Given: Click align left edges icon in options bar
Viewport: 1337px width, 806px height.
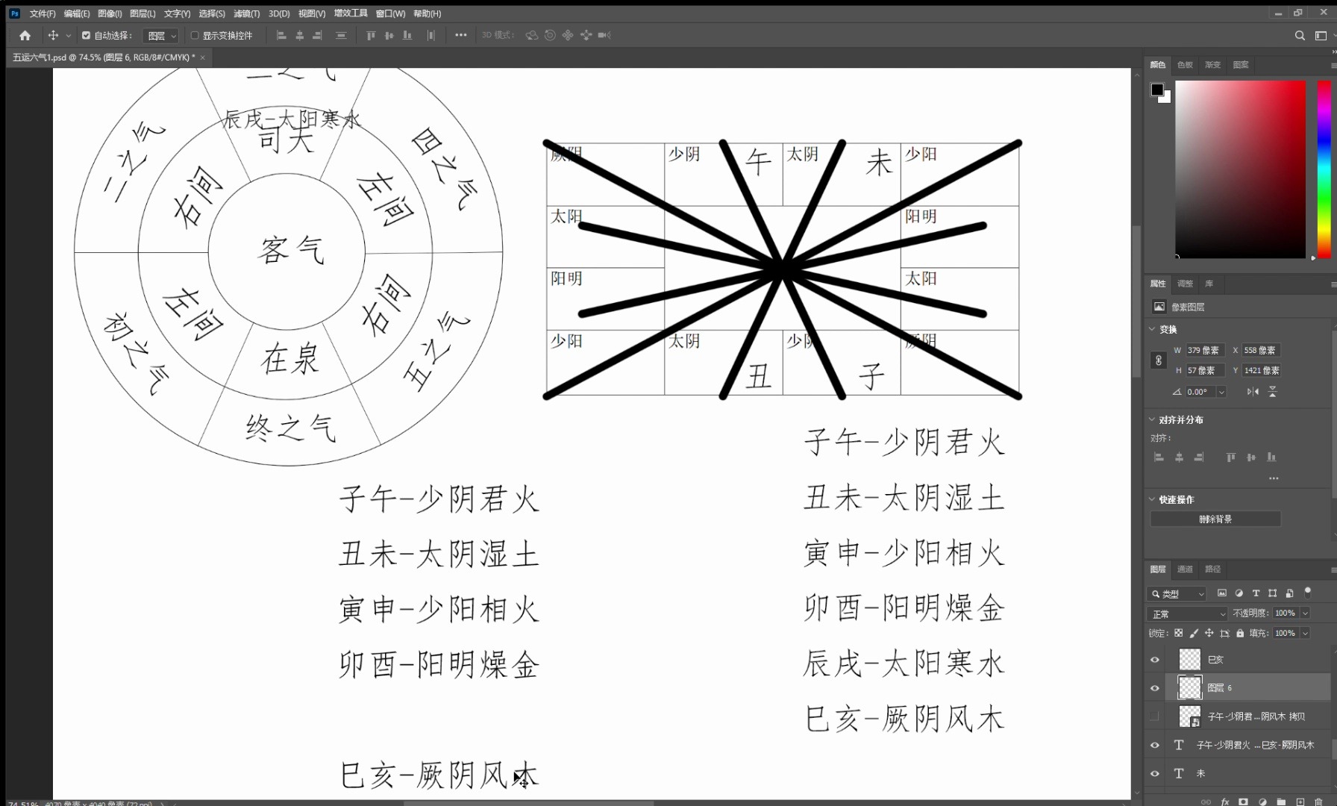Looking at the screenshot, I should (281, 35).
